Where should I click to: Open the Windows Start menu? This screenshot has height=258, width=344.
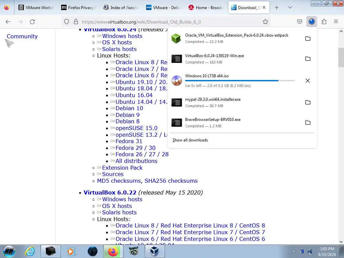click(9, 251)
